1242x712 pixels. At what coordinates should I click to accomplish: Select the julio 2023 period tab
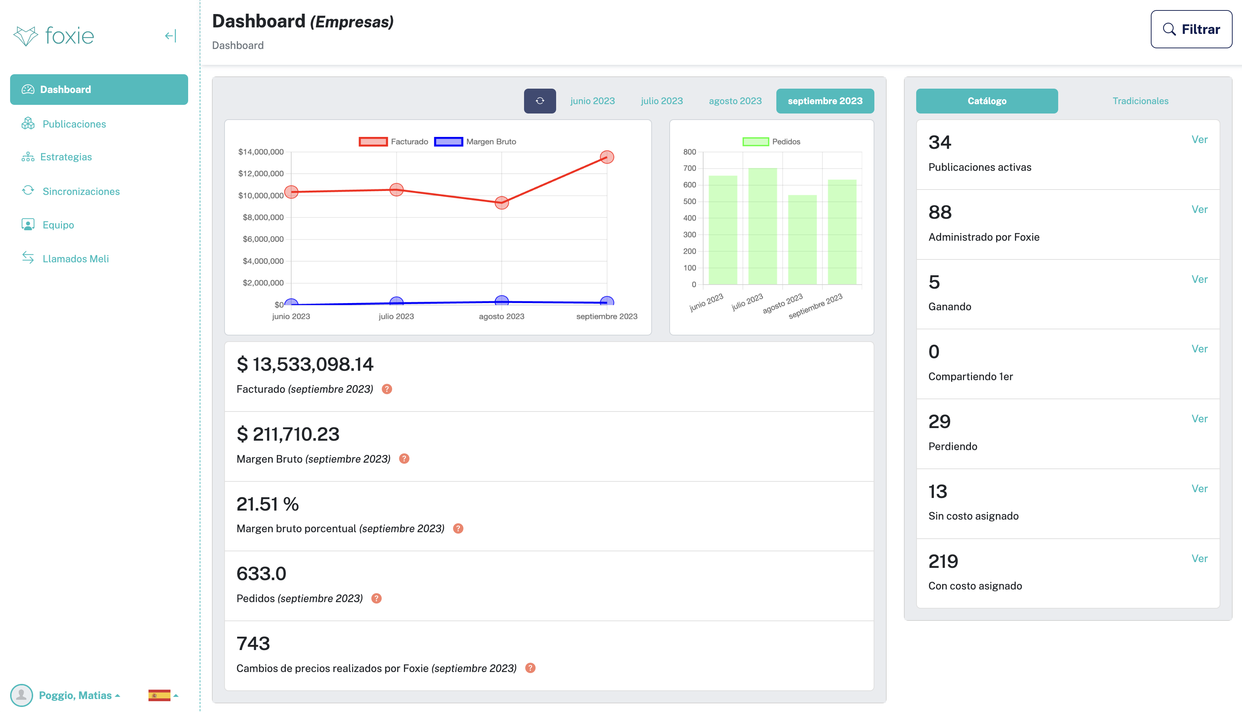(x=662, y=101)
